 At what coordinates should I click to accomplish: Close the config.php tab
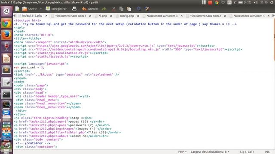138,16
